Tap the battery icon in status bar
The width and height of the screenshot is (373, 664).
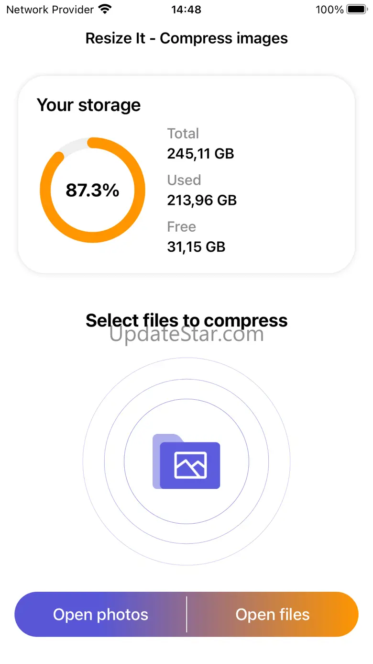pyautogui.click(x=357, y=9)
